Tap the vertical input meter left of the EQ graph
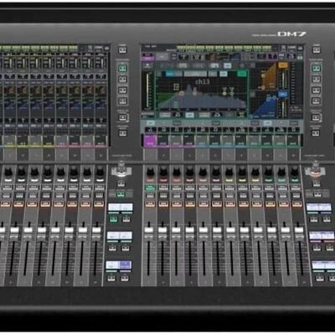 [147, 90]
